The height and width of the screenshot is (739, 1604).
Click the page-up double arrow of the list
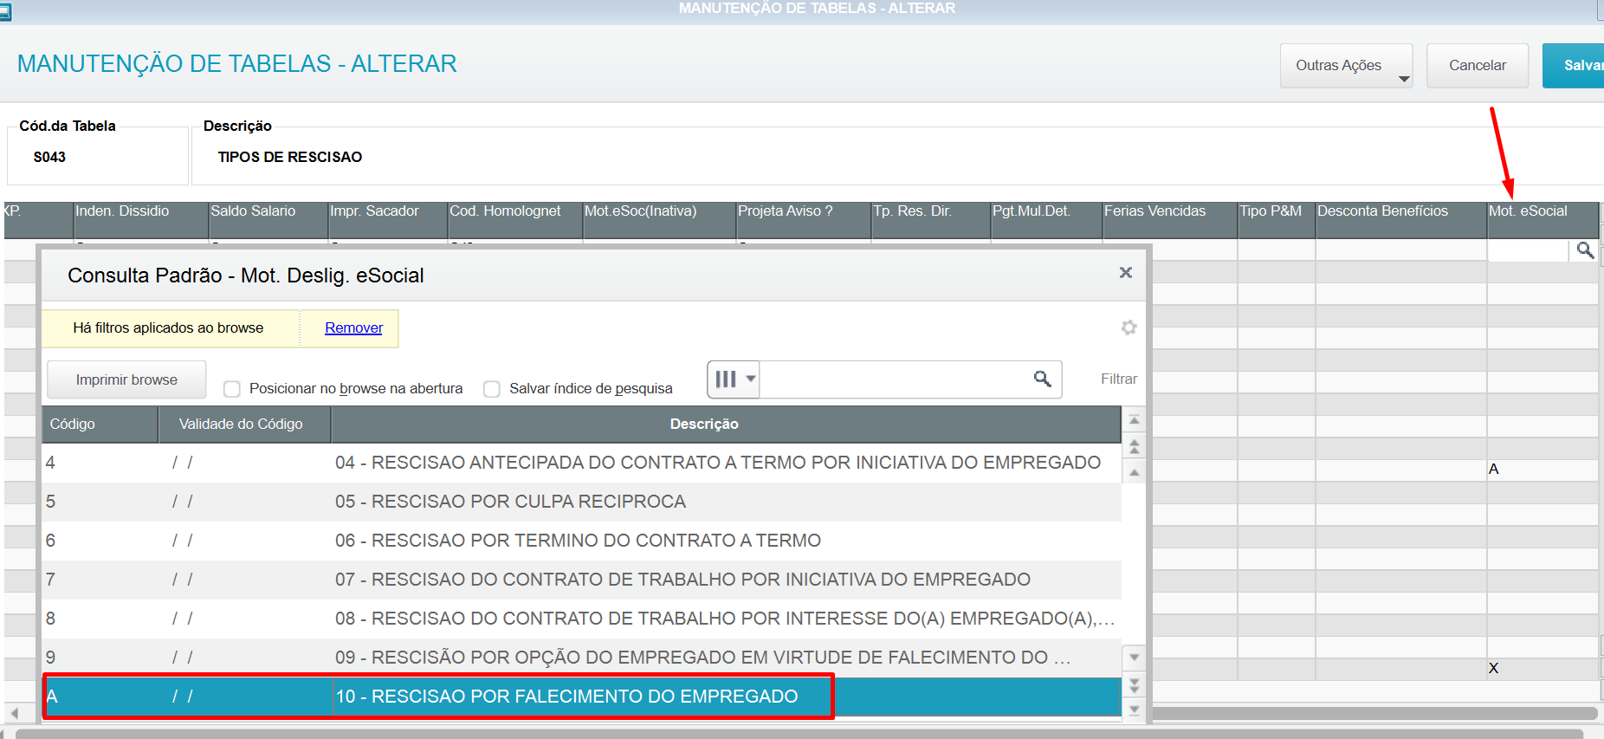tap(1134, 446)
